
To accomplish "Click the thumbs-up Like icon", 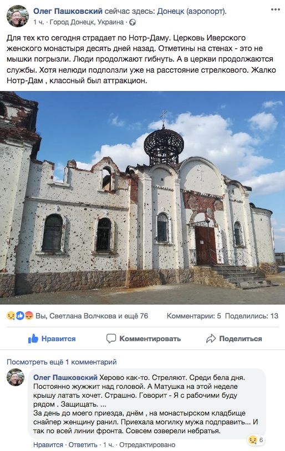I will click(33, 339).
